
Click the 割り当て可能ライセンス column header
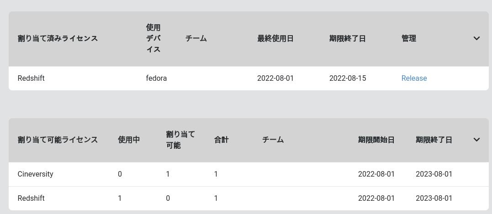point(58,140)
